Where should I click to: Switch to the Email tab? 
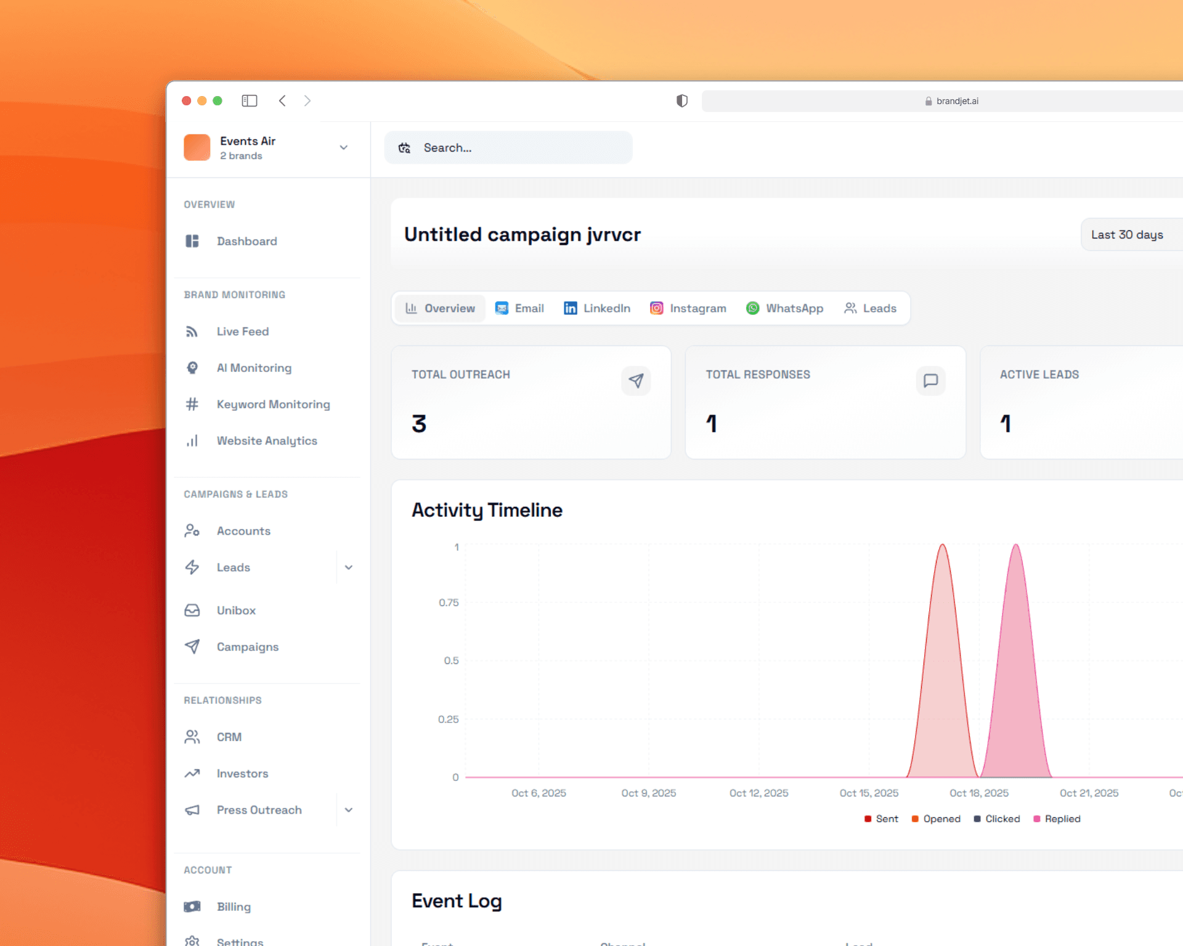pyautogui.click(x=519, y=308)
